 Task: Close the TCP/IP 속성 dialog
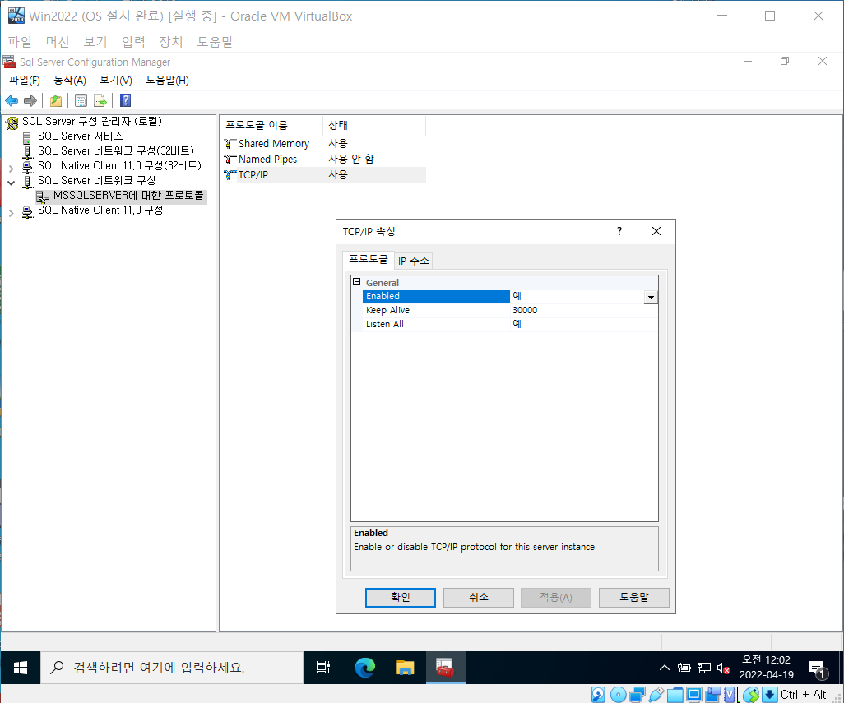point(656,231)
